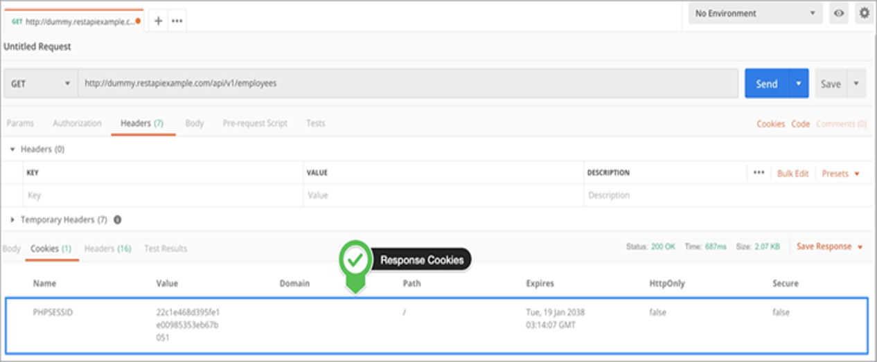Image resolution: width=877 pixels, height=362 pixels.
Task: Open the headers table three-dot options
Action: click(759, 173)
